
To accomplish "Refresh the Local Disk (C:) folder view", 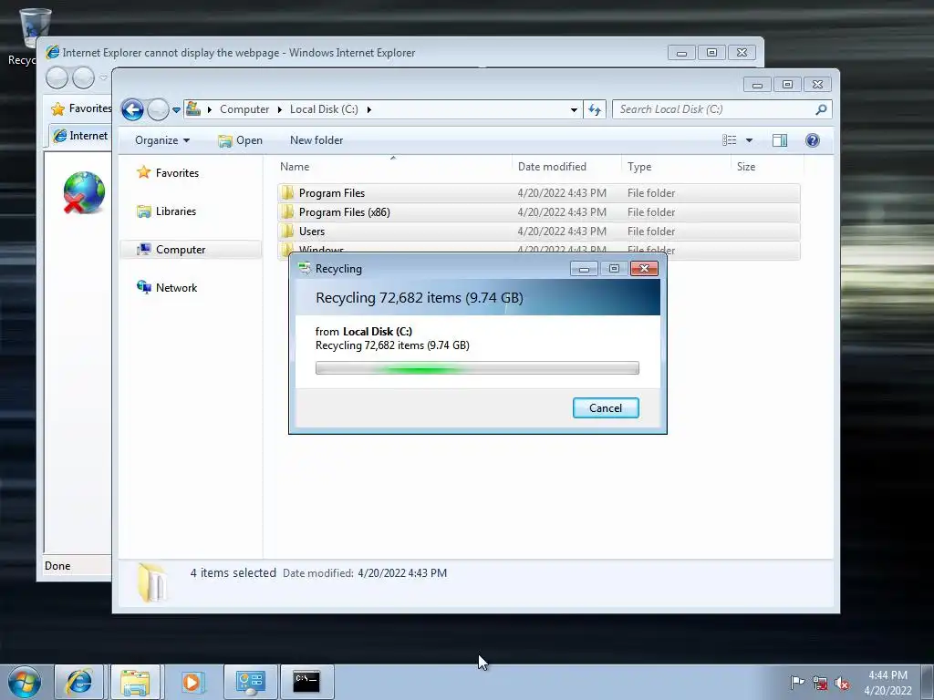I will click(x=595, y=109).
